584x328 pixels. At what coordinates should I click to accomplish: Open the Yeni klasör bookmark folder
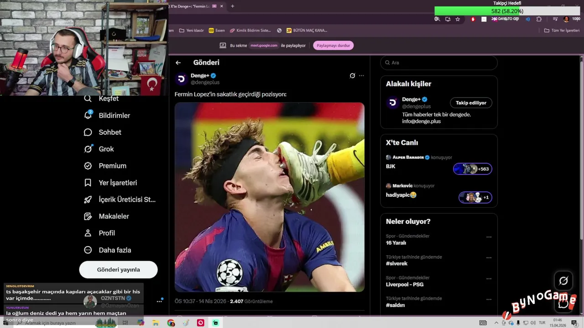191,31
